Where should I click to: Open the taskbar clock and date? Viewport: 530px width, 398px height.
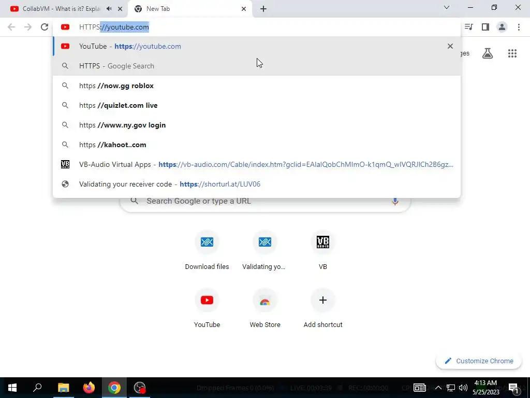pos(485,388)
